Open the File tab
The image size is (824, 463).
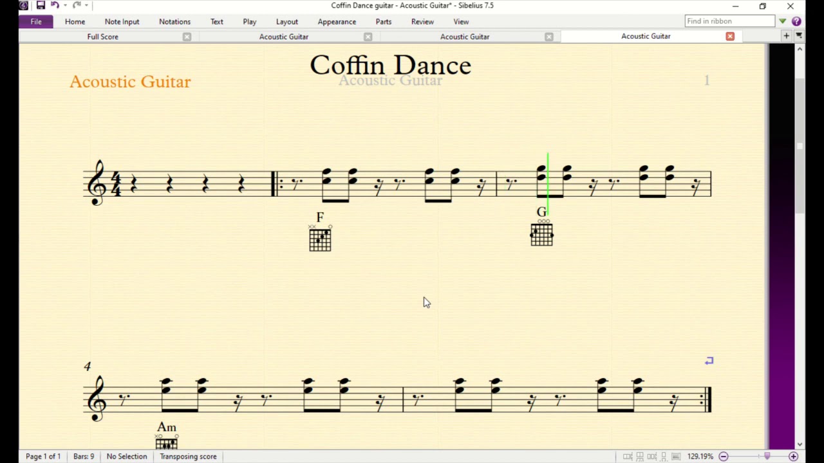(36, 22)
